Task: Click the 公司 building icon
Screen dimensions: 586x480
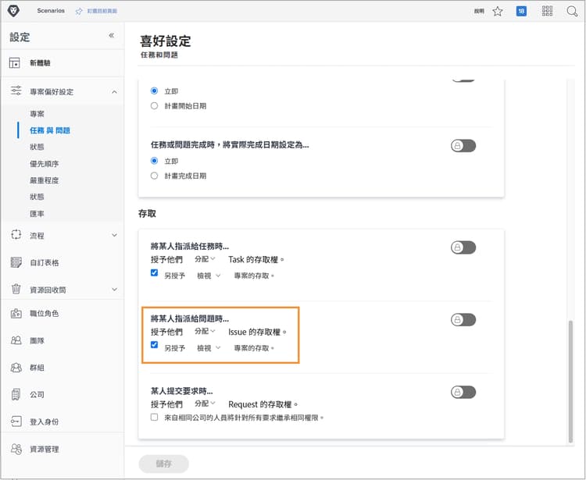Action: point(16,394)
